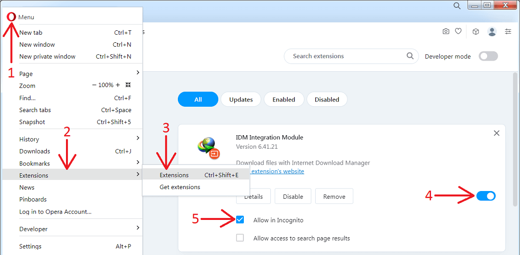Expand the Developer submenu
Viewport: 520px width, 255px height.
[x=72, y=229]
